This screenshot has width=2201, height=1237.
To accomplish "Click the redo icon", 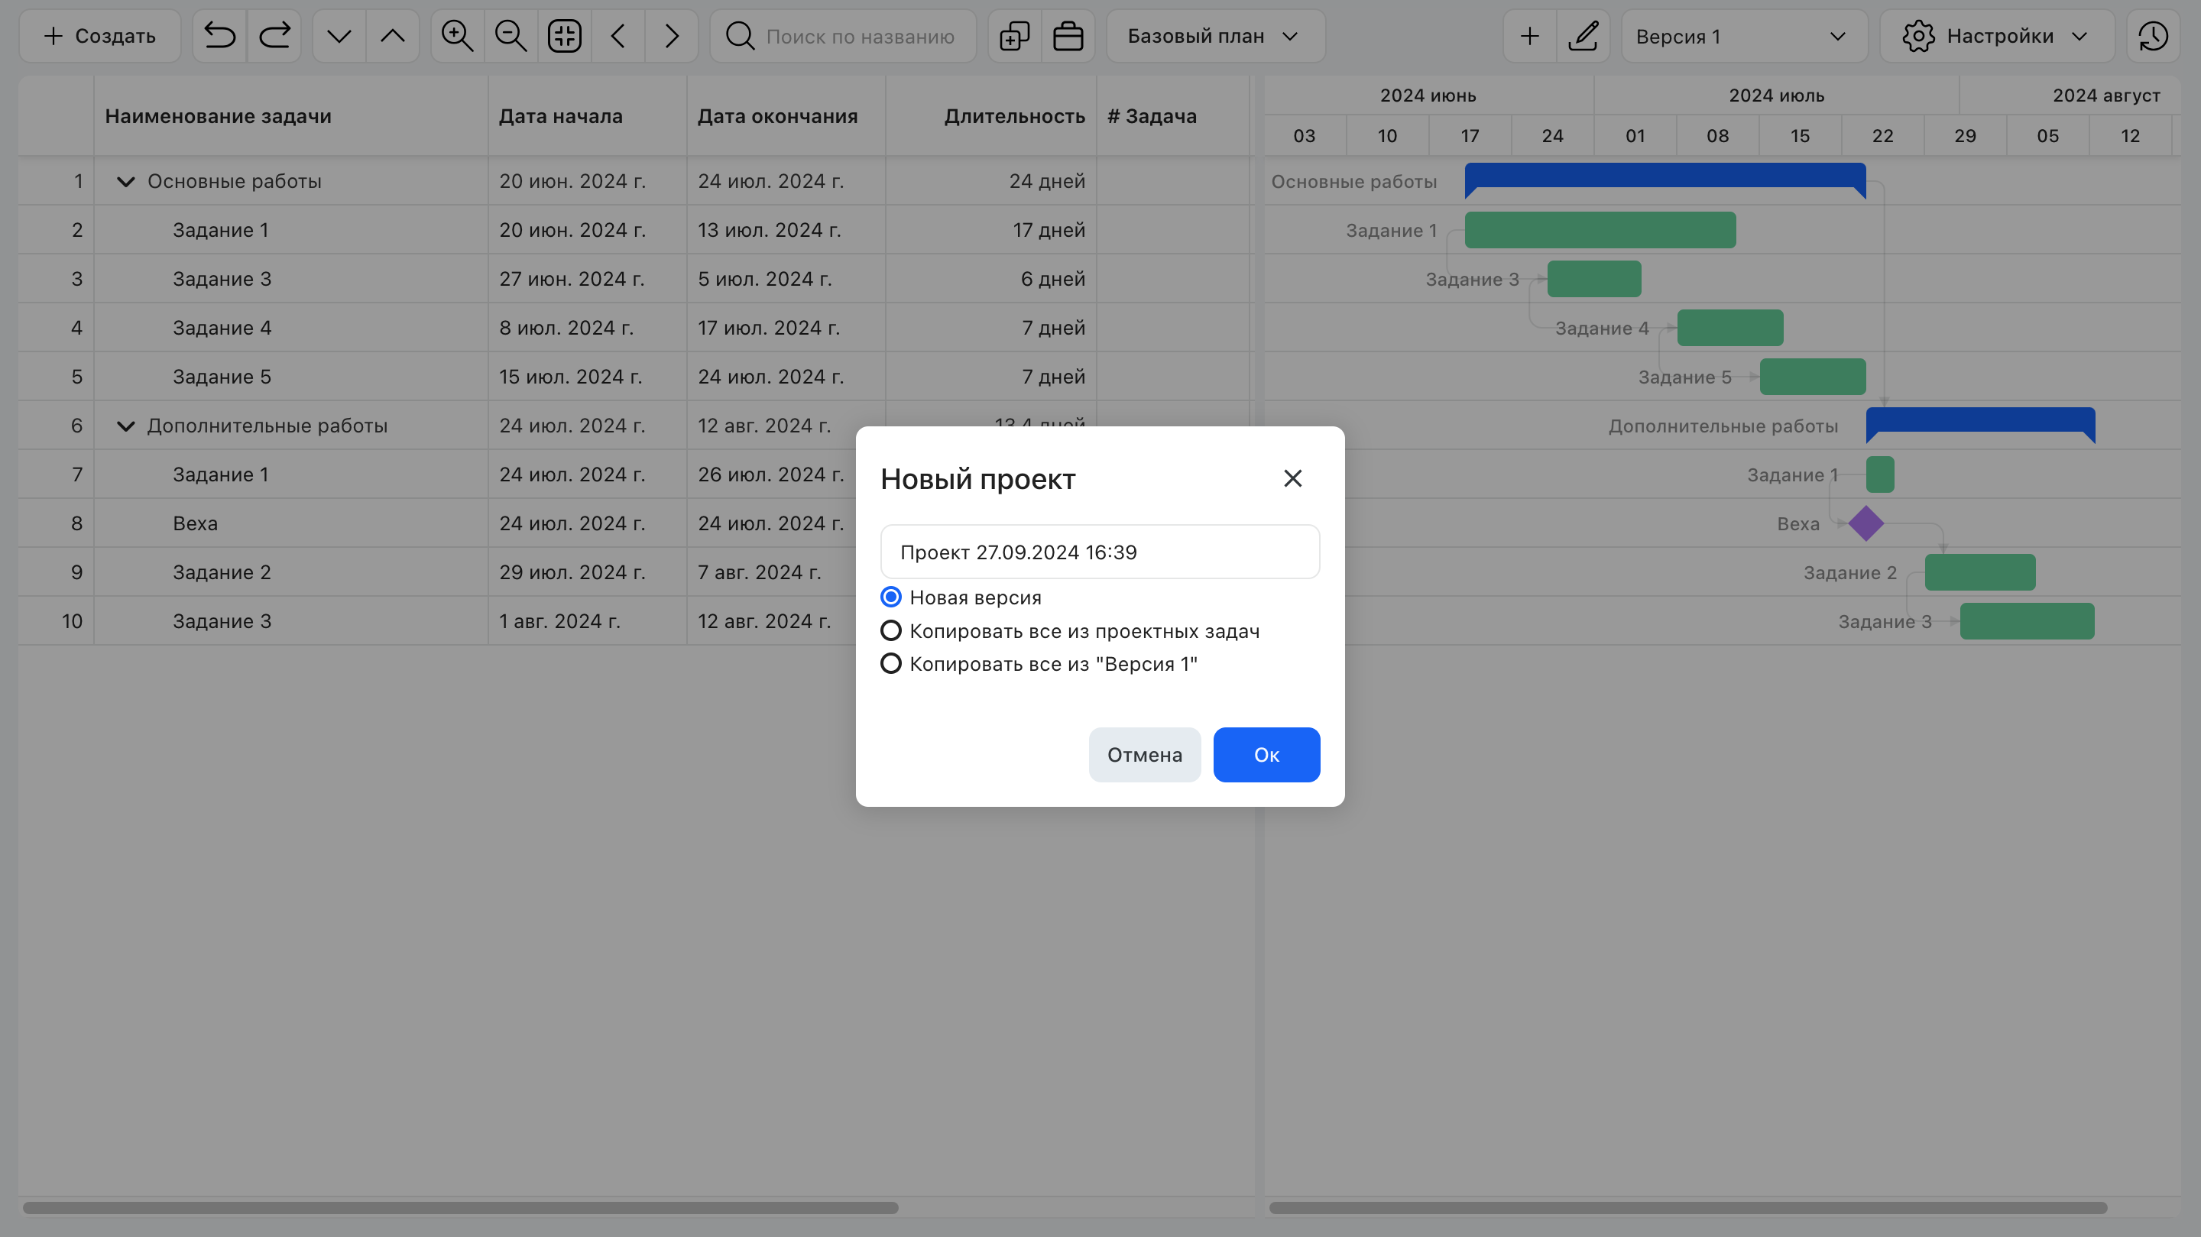I will 274,37.
